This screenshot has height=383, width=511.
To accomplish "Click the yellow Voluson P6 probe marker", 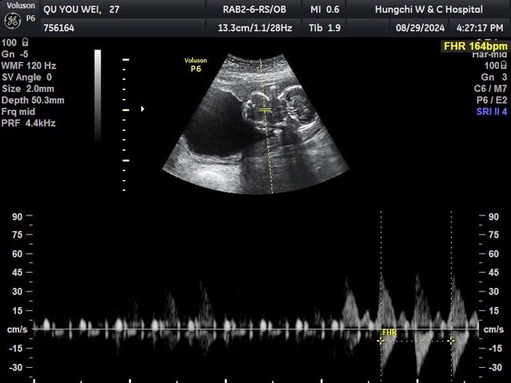I will [195, 64].
